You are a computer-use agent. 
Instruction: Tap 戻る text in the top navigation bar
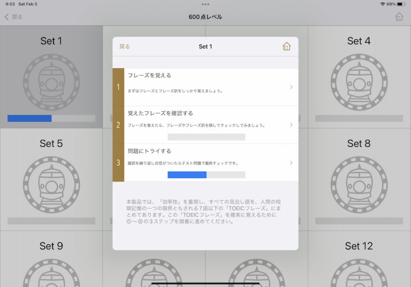[x=17, y=17]
